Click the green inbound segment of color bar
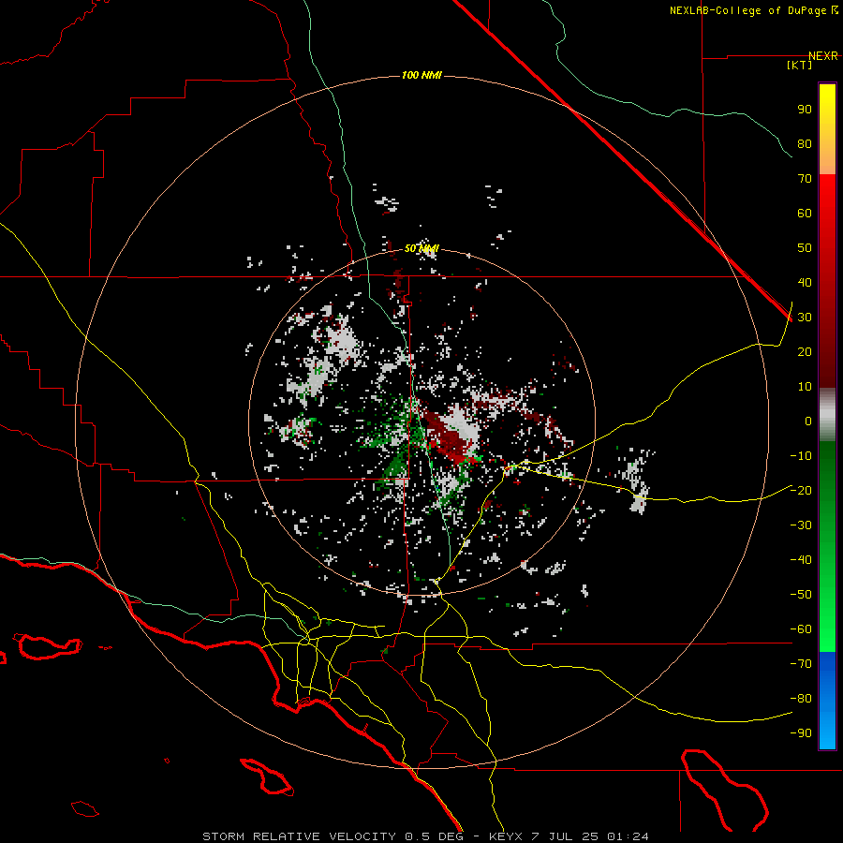 click(827, 547)
